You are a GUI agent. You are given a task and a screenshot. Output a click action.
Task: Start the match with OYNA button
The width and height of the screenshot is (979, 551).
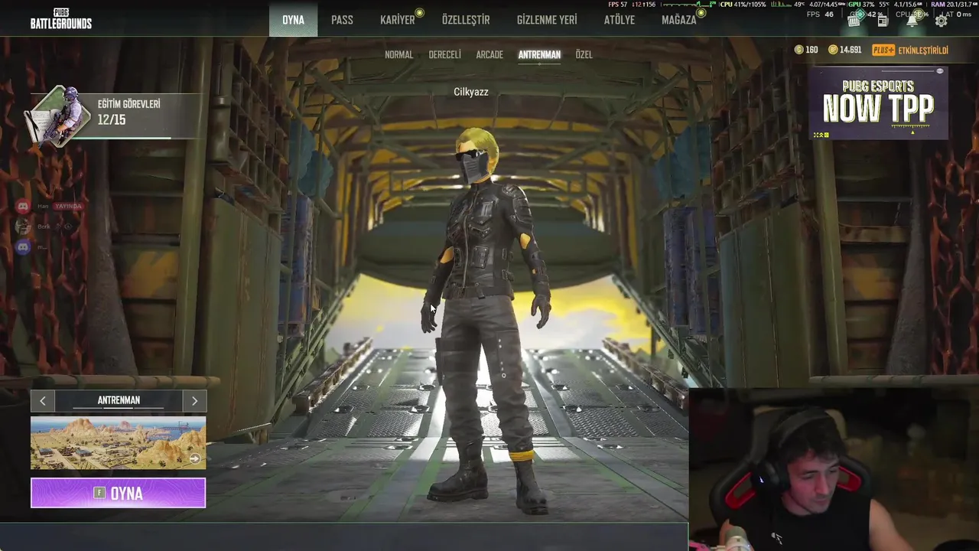click(x=118, y=493)
